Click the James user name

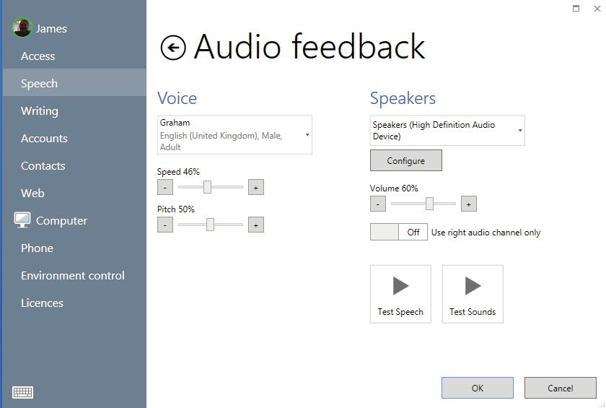51,29
